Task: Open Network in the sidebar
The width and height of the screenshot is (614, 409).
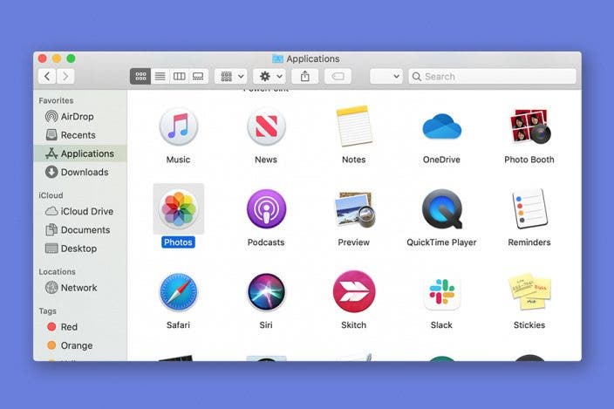Action: tap(80, 288)
